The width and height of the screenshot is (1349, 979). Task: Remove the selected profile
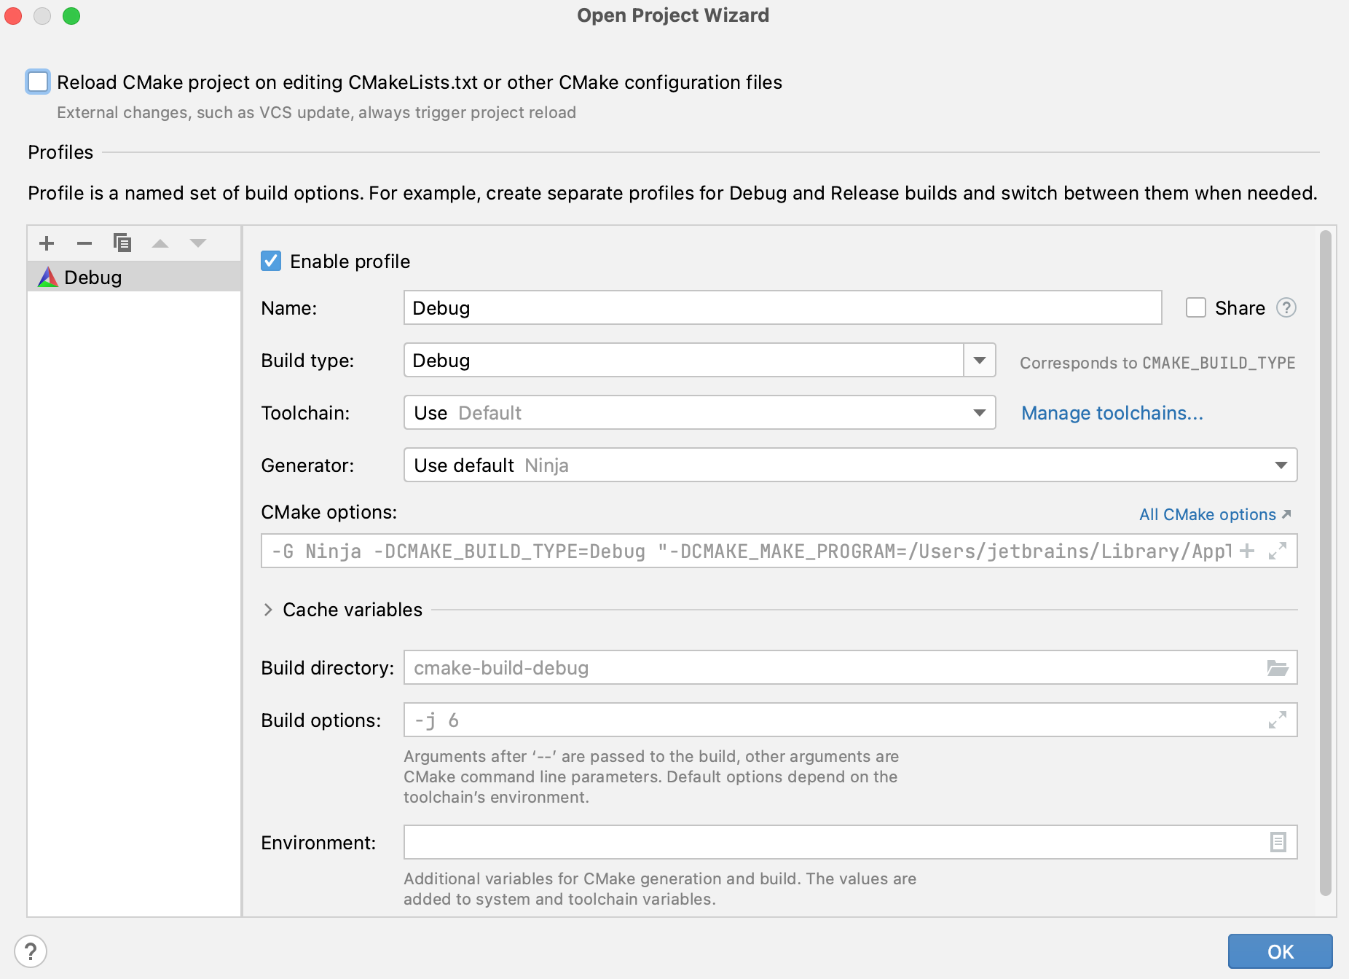coord(84,243)
